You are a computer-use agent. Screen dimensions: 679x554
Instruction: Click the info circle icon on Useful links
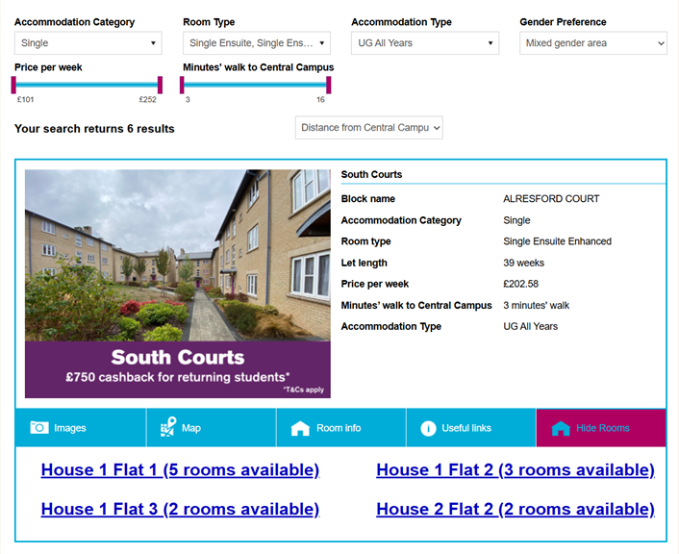pos(428,428)
